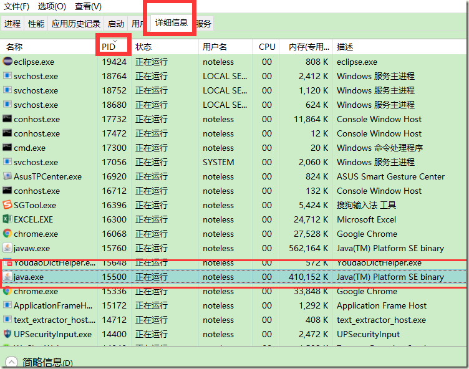Sort by the PID column header

point(114,47)
